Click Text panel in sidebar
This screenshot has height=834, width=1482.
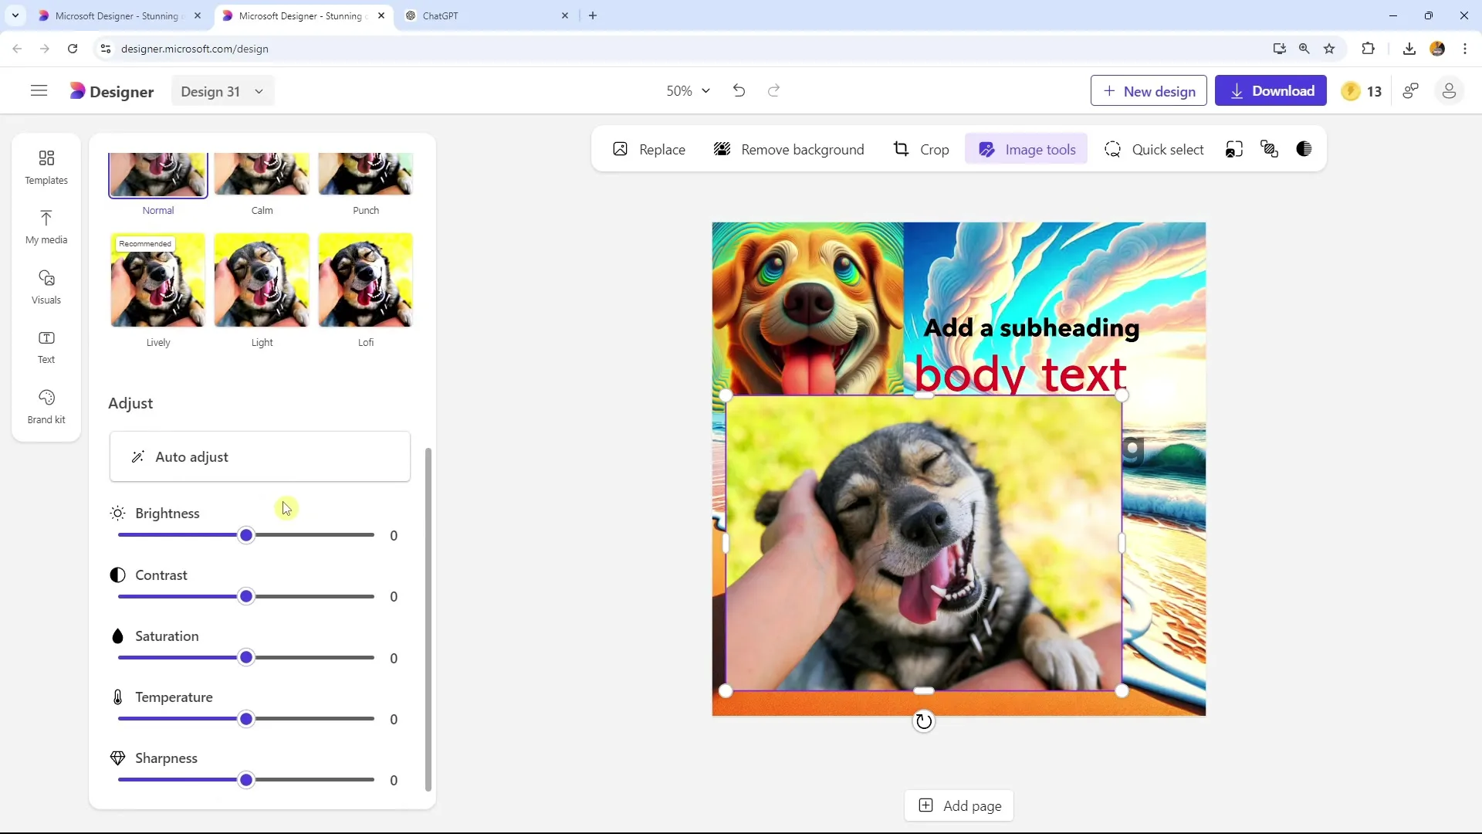coord(46,346)
